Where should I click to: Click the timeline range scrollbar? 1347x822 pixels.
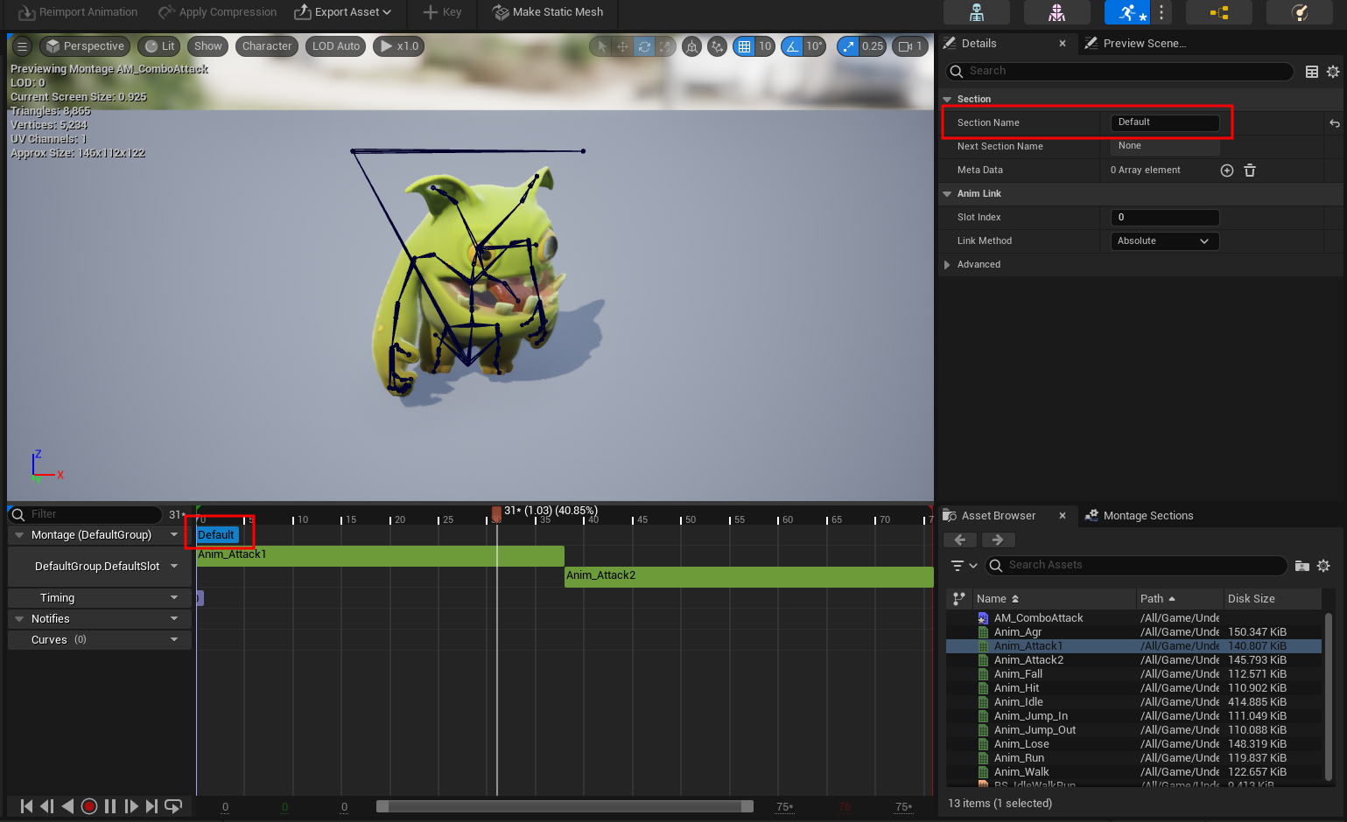(x=565, y=806)
